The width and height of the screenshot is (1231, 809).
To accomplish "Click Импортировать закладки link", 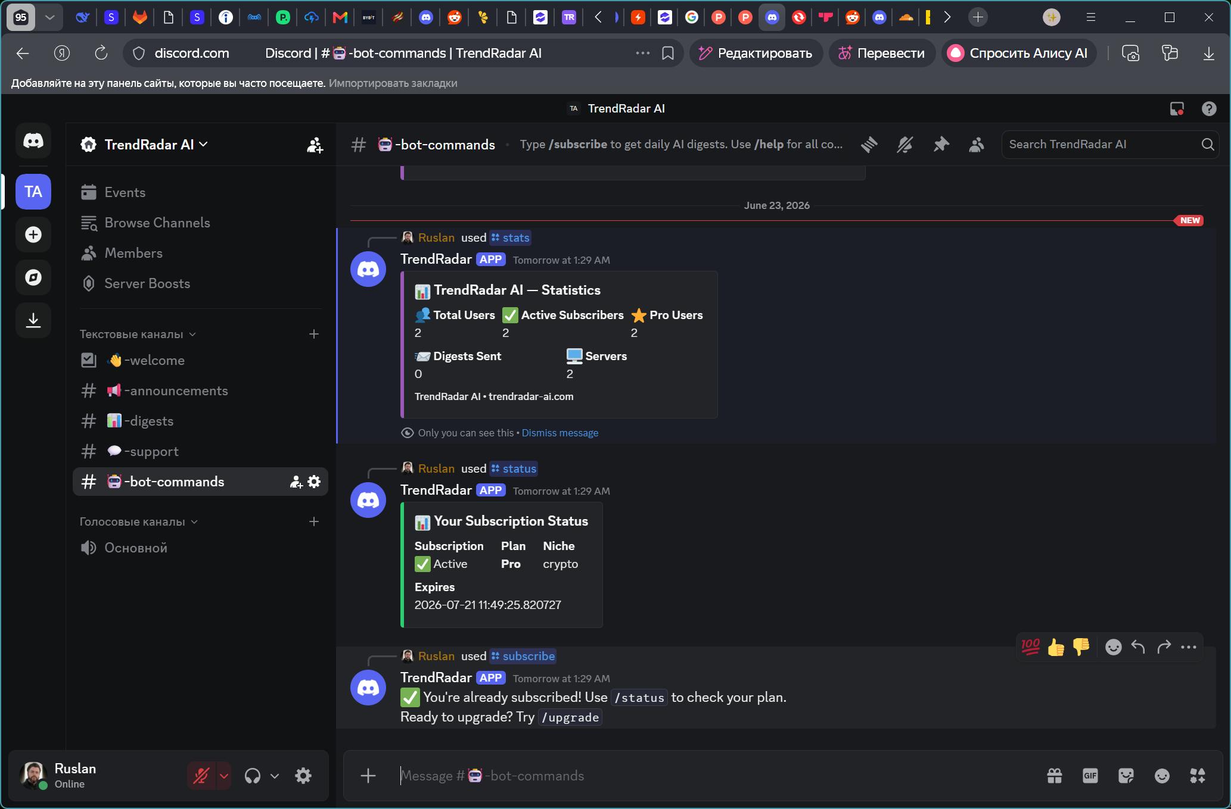I will pyautogui.click(x=393, y=83).
